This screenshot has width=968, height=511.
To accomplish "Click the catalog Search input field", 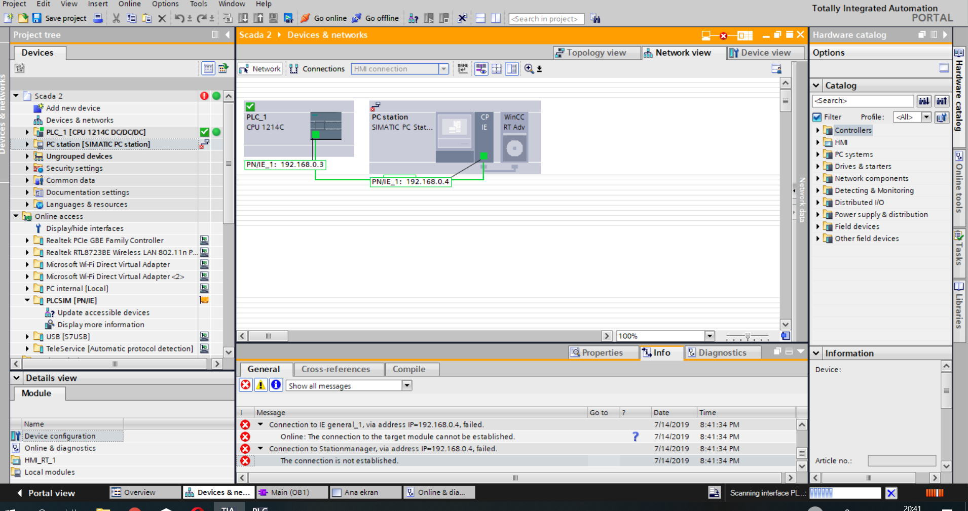I will coord(863,101).
